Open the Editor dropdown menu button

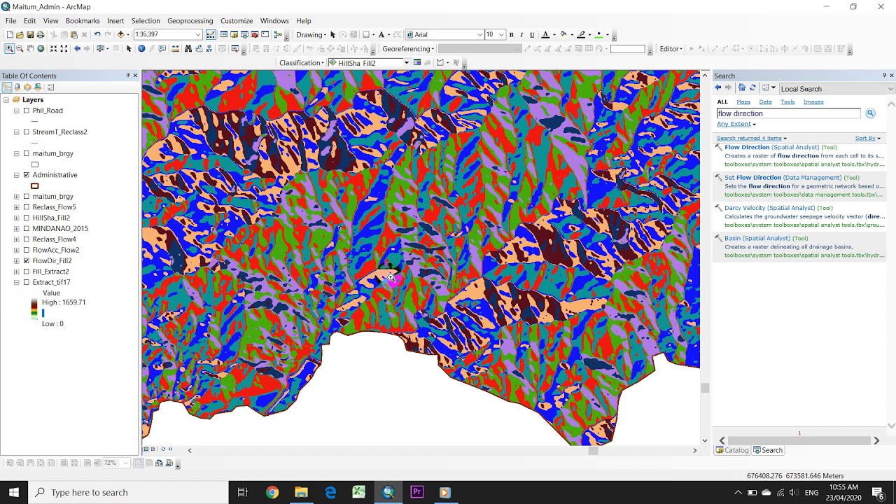[671, 49]
